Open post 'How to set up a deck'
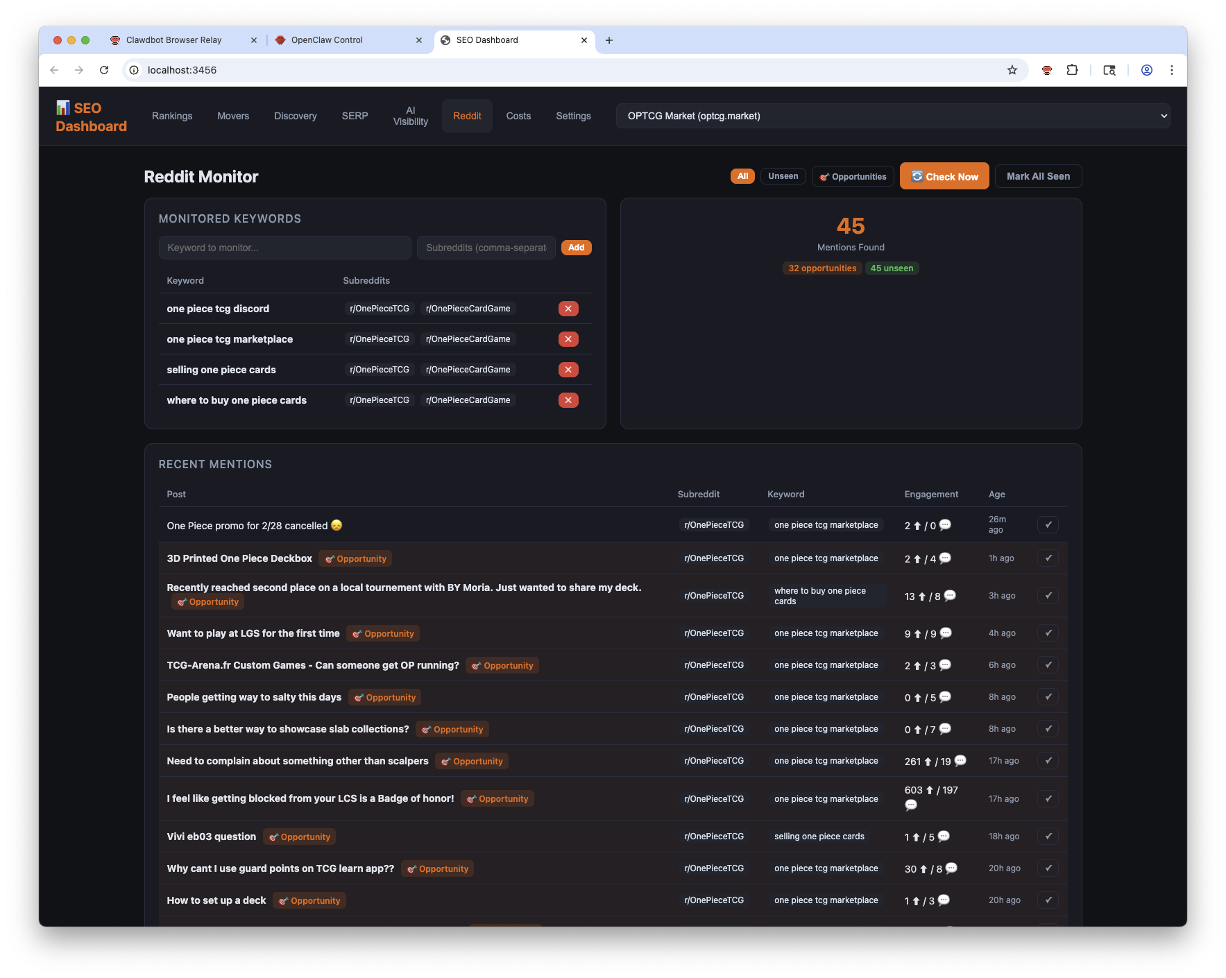This screenshot has height=978, width=1226. click(x=216, y=900)
